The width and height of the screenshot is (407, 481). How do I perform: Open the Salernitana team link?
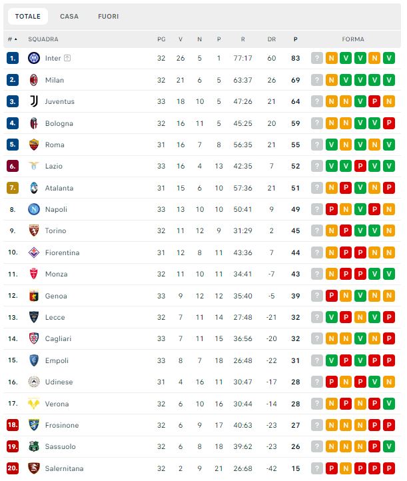click(64, 468)
